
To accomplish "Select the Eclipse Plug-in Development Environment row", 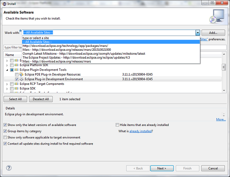I will tap(112, 79).
